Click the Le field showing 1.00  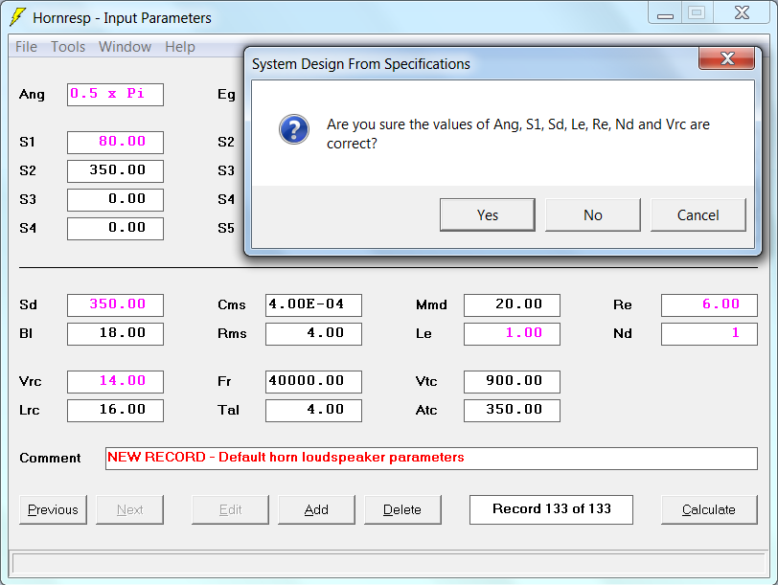coord(512,333)
